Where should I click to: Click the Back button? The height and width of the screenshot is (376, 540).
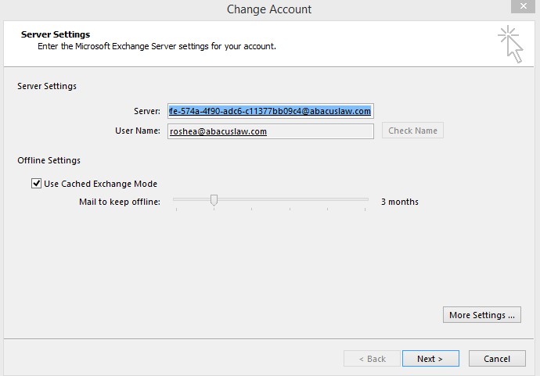pyautogui.click(x=372, y=359)
